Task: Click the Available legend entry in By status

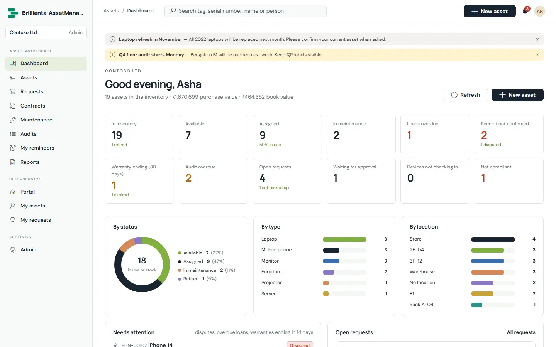Action: (x=201, y=253)
